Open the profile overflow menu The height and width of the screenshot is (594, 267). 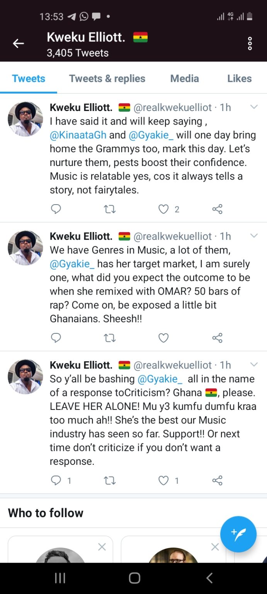coord(250,43)
